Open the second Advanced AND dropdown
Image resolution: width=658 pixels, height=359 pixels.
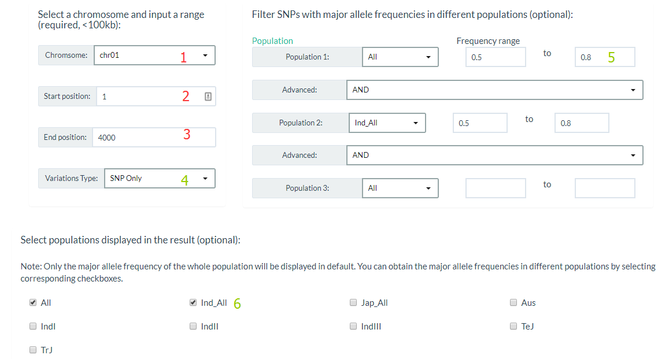pyautogui.click(x=494, y=155)
